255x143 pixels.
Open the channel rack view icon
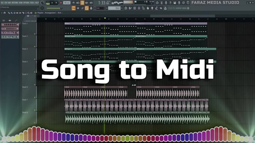tap(135, 8)
